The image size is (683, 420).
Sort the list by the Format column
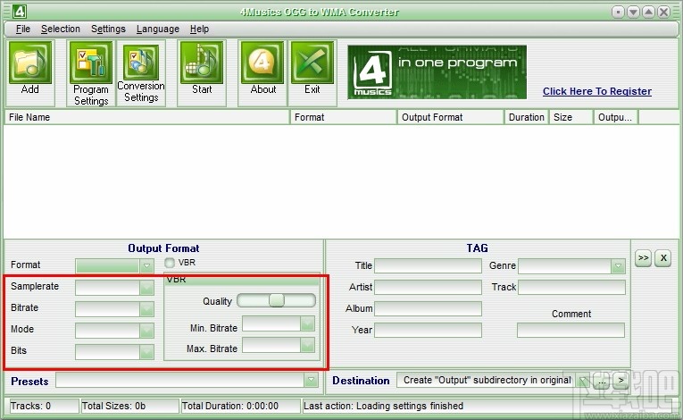click(344, 117)
